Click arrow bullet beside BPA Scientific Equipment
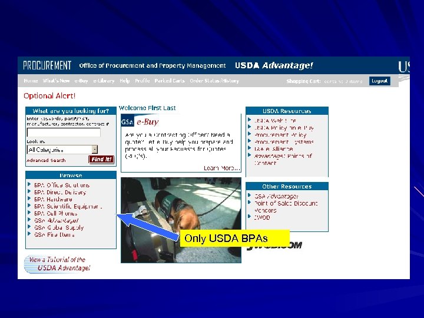Viewport: 424px width, 318px height. point(29,206)
